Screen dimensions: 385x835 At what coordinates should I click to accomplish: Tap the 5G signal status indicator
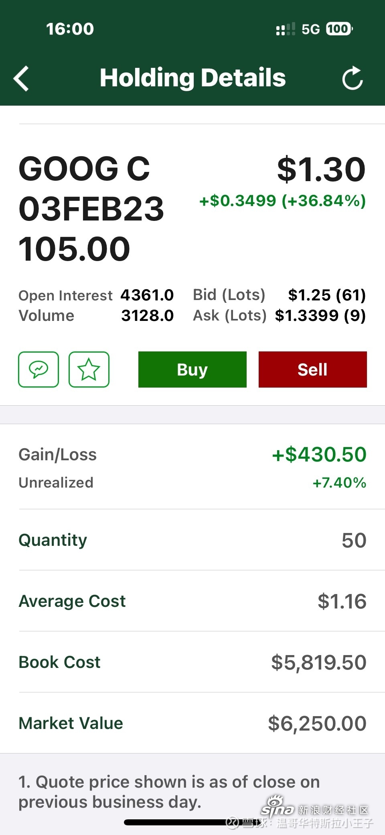pos(310,29)
